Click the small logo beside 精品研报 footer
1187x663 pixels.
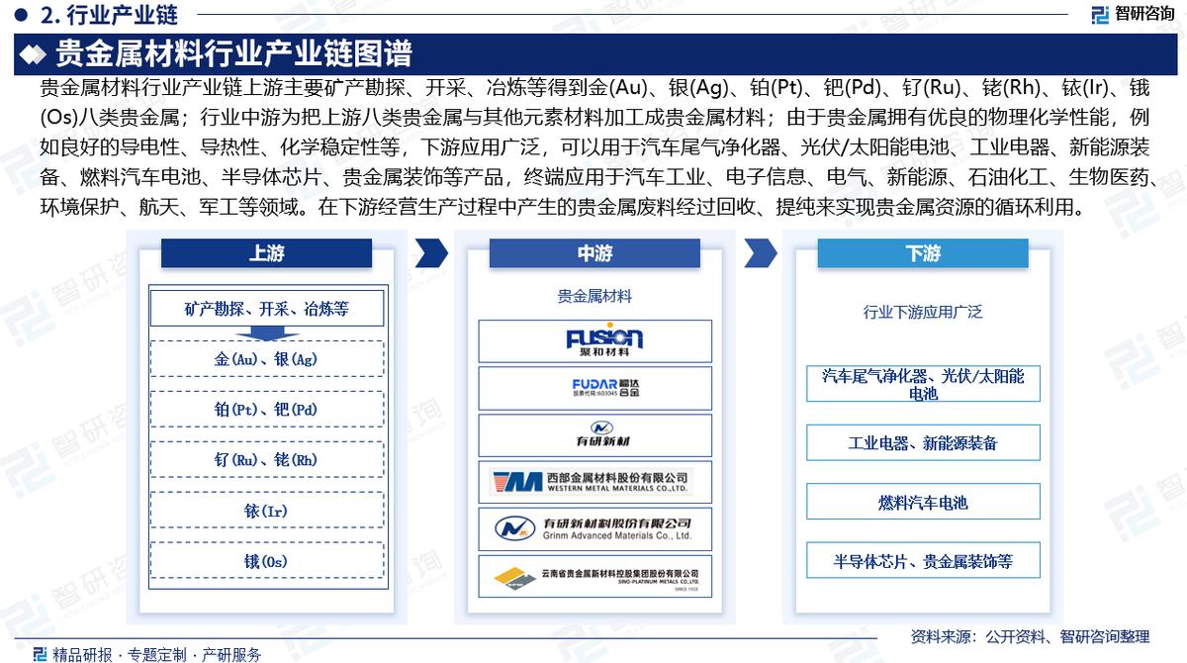pyautogui.click(x=39, y=654)
